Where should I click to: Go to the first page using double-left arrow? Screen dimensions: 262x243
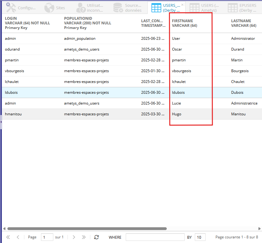point(8,237)
